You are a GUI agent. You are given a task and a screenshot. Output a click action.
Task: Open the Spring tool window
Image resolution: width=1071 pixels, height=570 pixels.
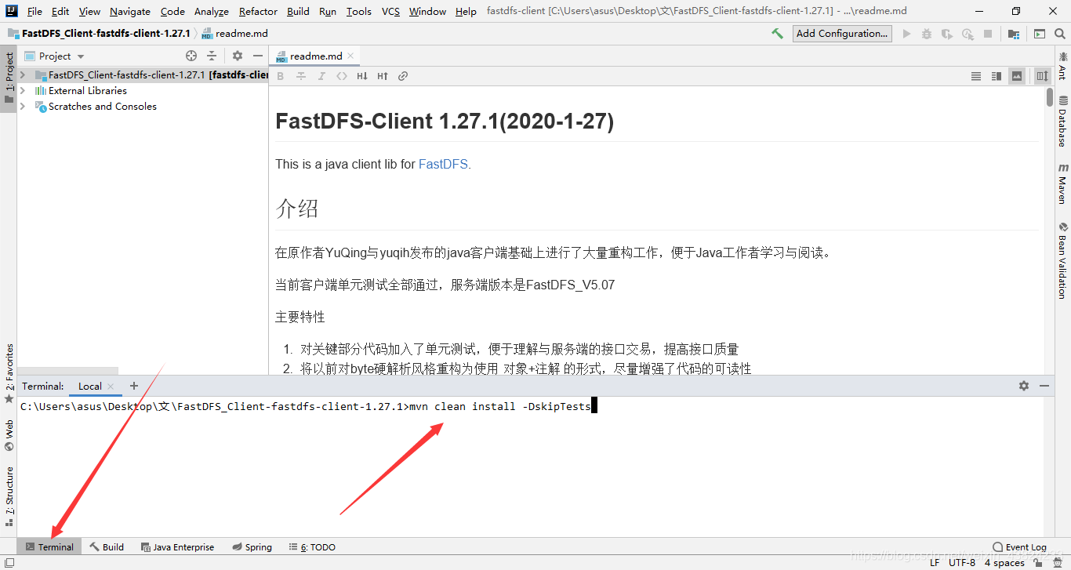(x=252, y=546)
